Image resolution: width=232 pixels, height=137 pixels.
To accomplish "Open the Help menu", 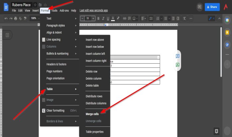I will click(73, 11).
